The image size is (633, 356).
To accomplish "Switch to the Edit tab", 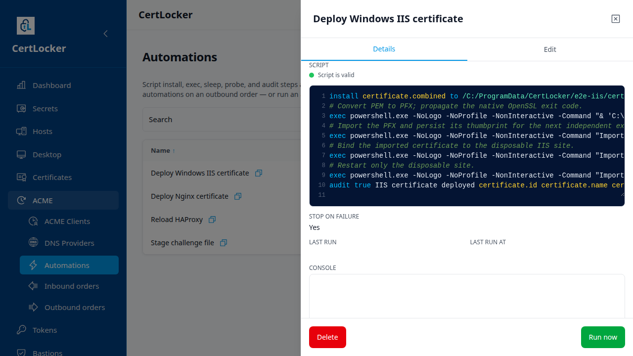I will coord(550,49).
